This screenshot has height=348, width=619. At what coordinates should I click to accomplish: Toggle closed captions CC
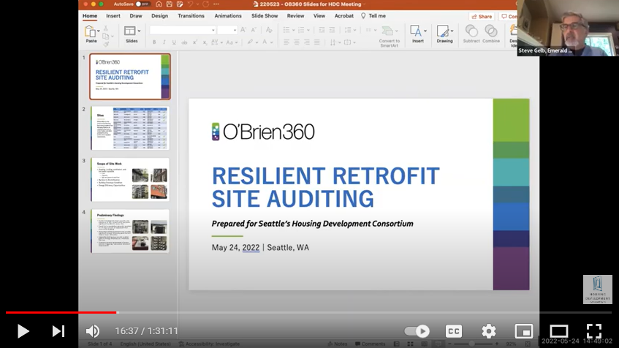pyautogui.click(x=454, y=331)
